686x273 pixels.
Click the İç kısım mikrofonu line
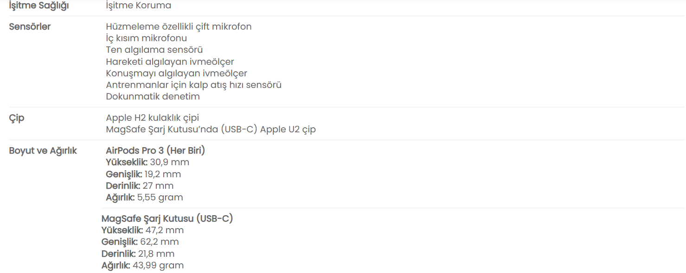(x=146, y=38)
